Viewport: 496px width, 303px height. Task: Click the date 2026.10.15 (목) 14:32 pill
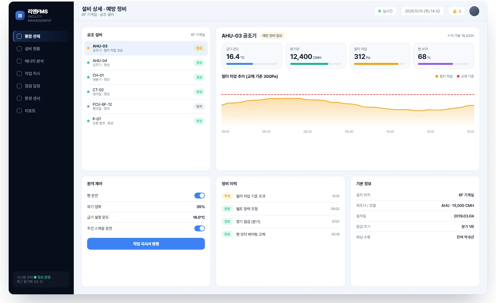coord(422,11)
